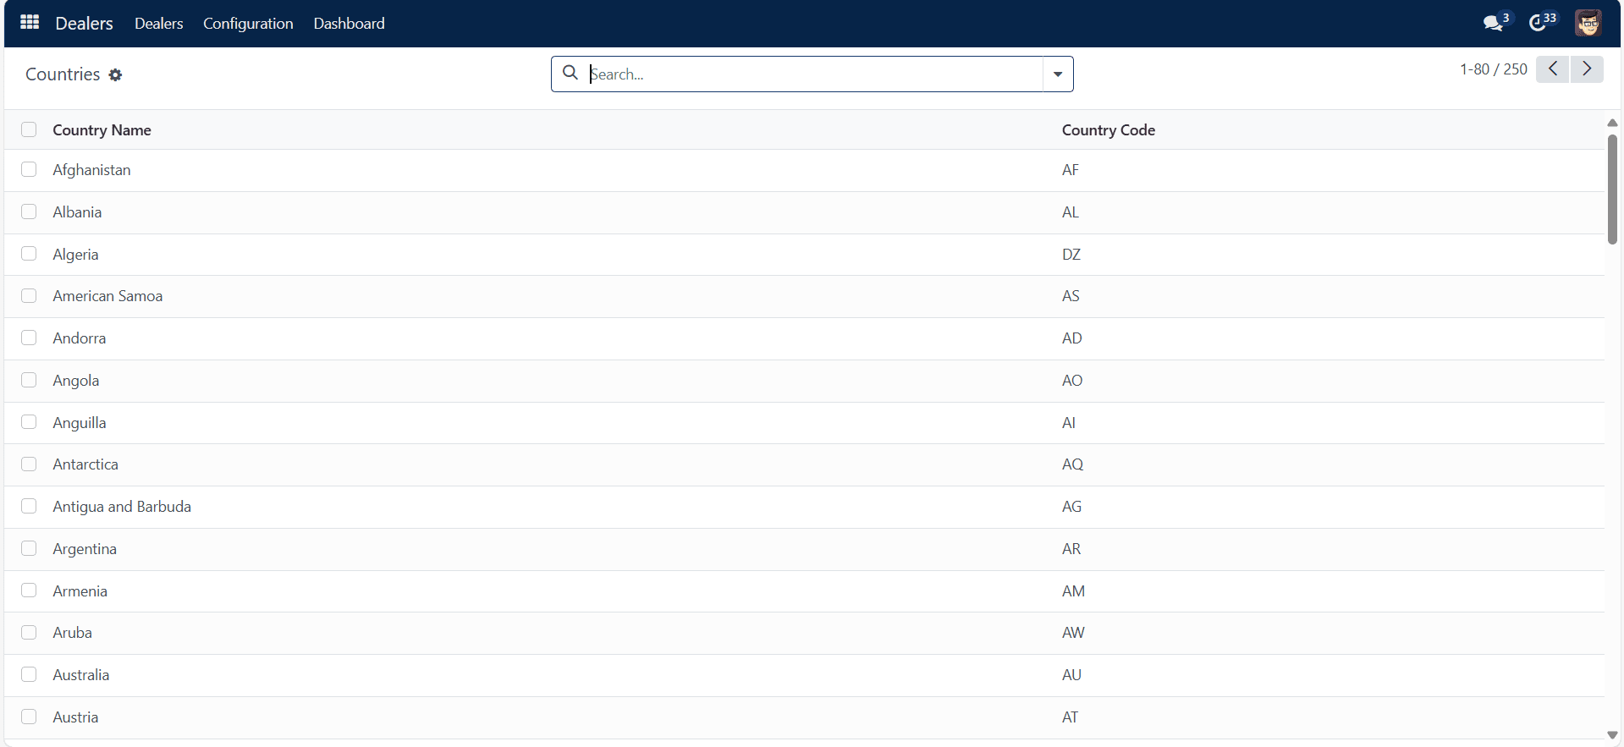The width and height of the screenshot is (1624, 747).
Task: Tick the American Samoa row checkbox
Action: pyautogui.click(x=29, y=295)
